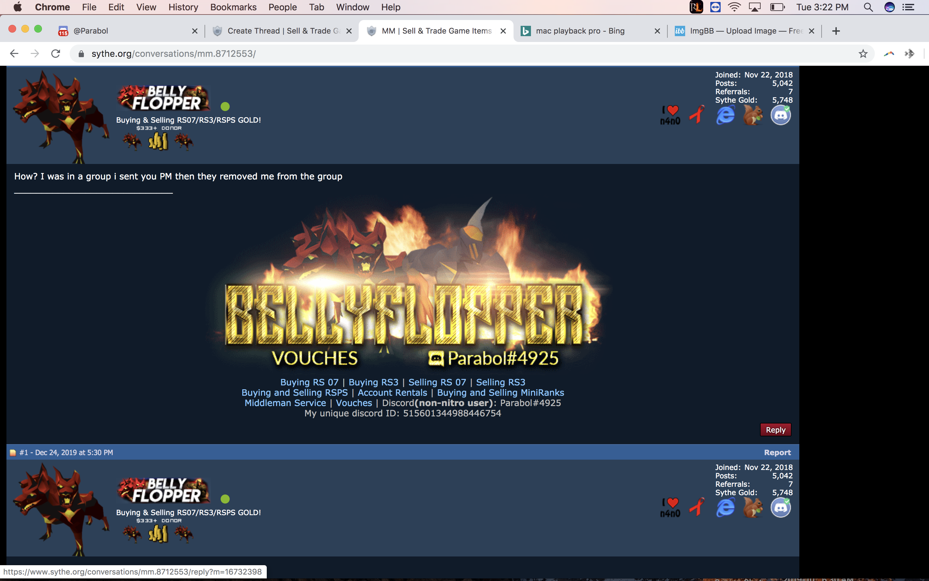Go forward to the next page

[x=35, y=53]
